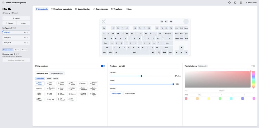Choose direction prawo do Lewo
Viewport: 259px width, 128px height.
coord(130,93)
